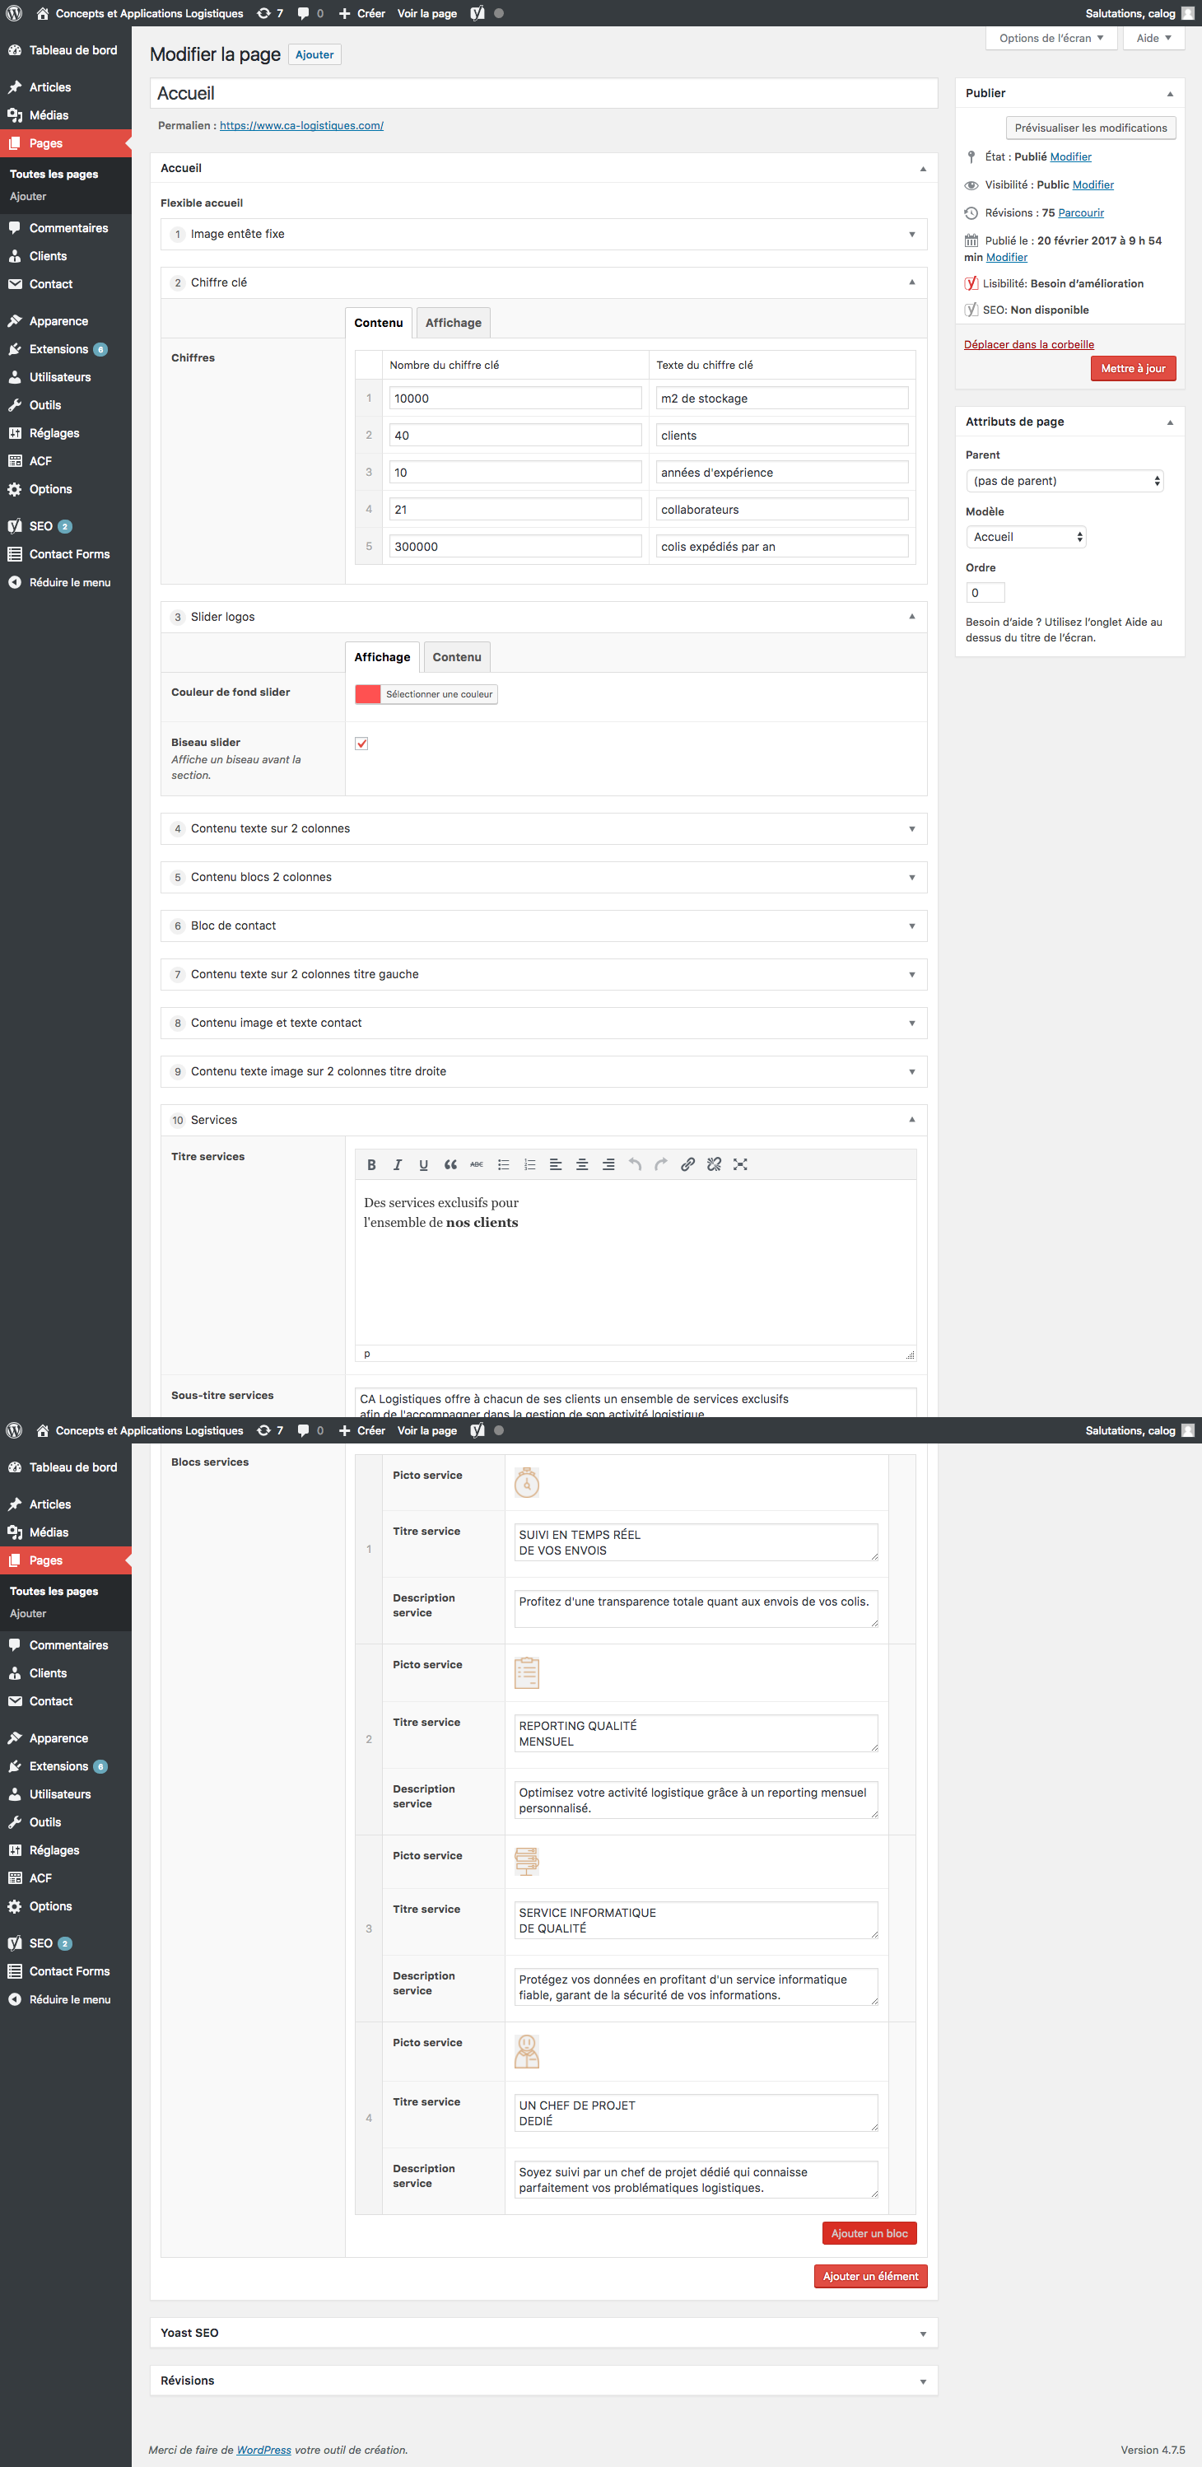Image resolution: width=1202 pixels, height=2467 pixels.
Task: Click the Italic formatting icon
Action: tap(398, 1164)
